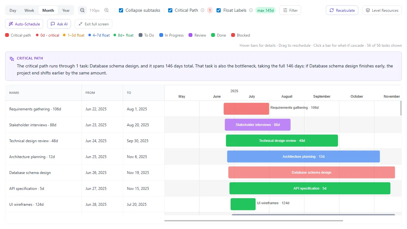Viewport: 407px width, 229px height.
Task: Select Database schema design task name
Action: pyautogui.click(x=30, y=173)
